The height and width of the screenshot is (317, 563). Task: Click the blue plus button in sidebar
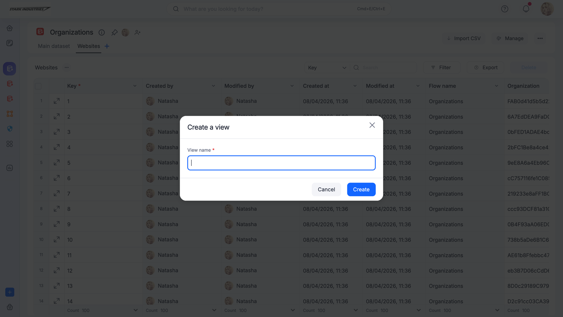pyautogui.click(x=9, y=292)
